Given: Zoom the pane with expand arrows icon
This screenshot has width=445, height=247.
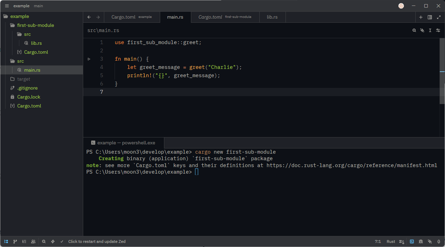Looking at the screenshot, I should 439,17.
